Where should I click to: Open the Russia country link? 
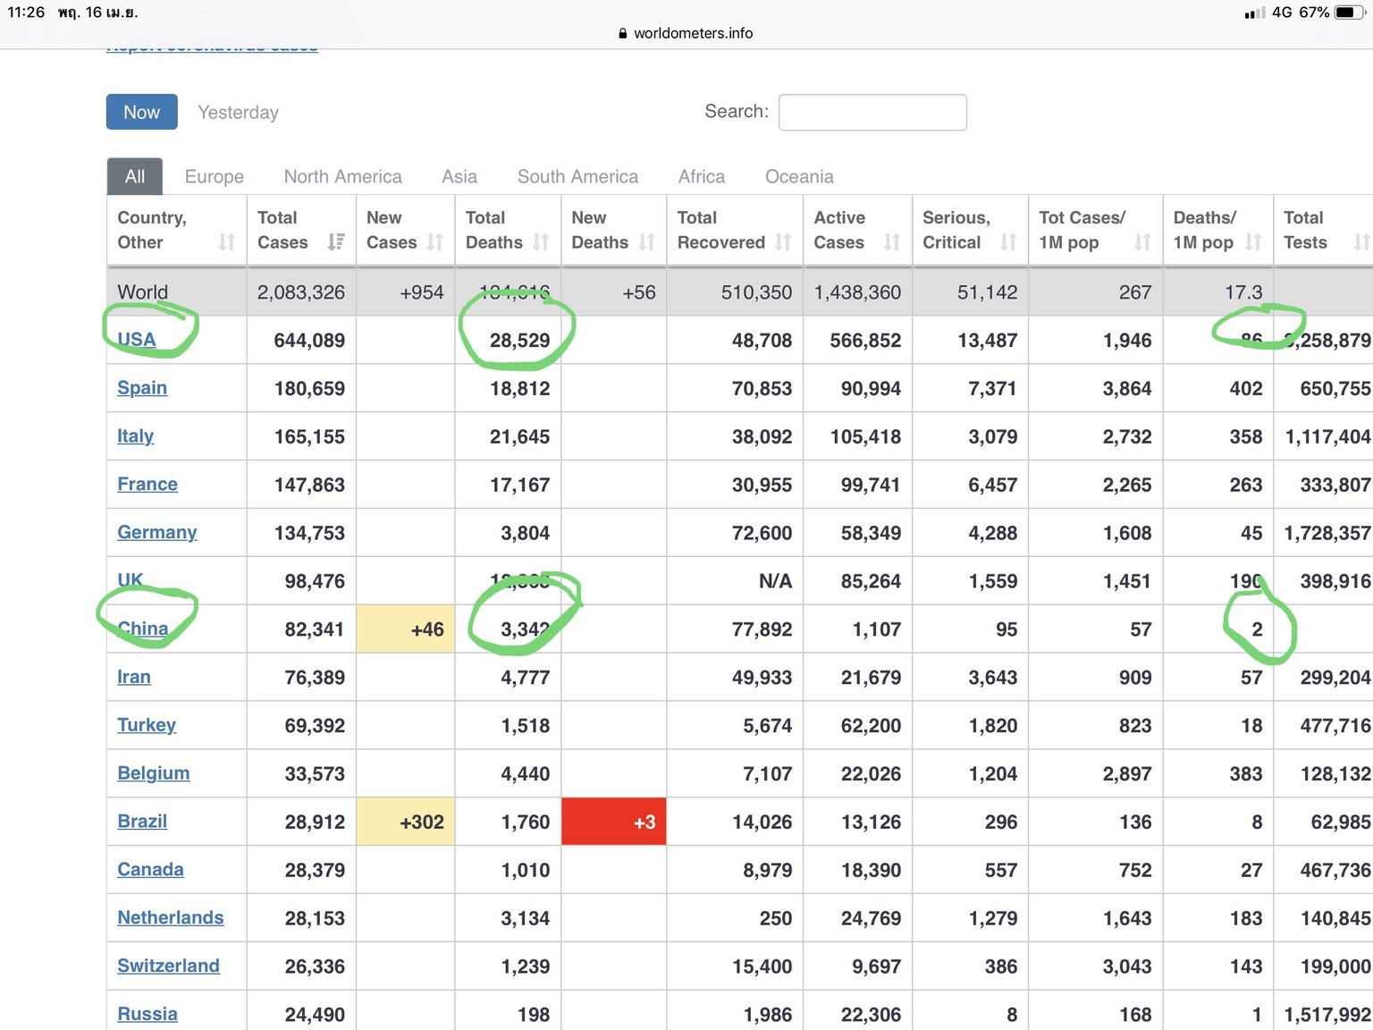(x=147, y=1015)
